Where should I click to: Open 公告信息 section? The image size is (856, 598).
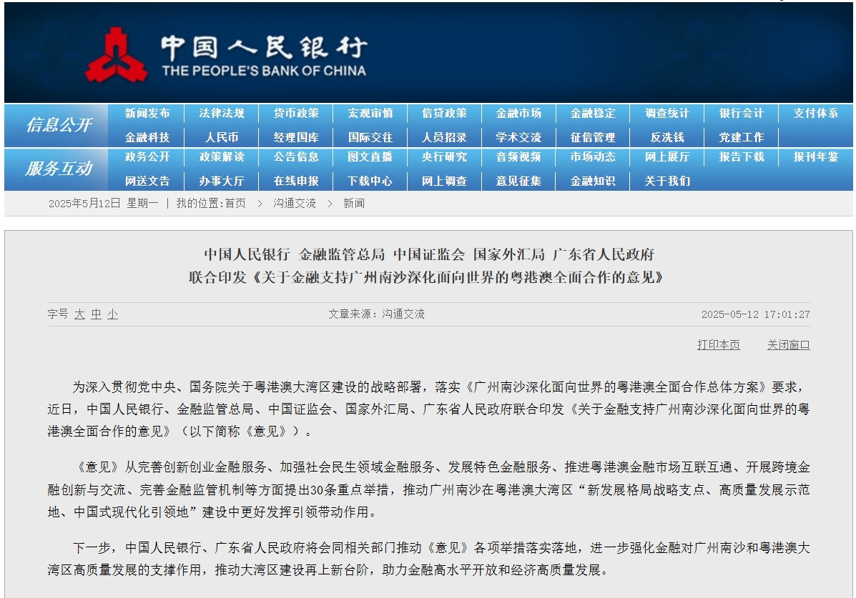pos(296,157)
